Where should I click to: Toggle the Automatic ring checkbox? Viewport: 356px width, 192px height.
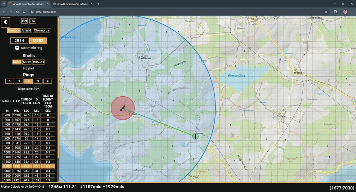click(17, 48)
